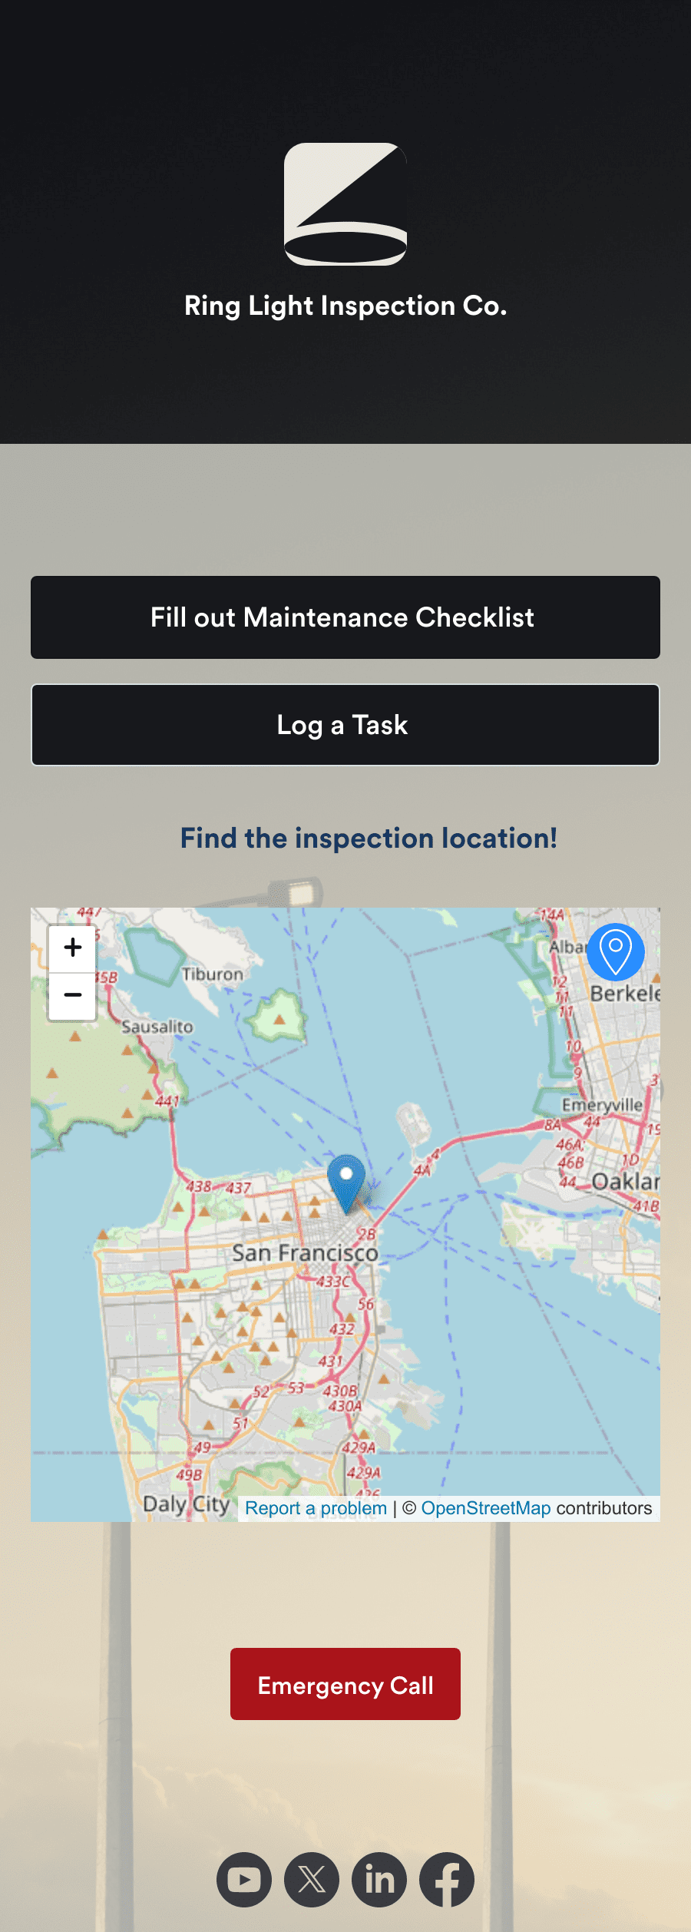Click the Ring Light Inspection Co. logo
The height and width of the screenshot is (1932, 691).
pyautogui.click(x=345, y=204)
